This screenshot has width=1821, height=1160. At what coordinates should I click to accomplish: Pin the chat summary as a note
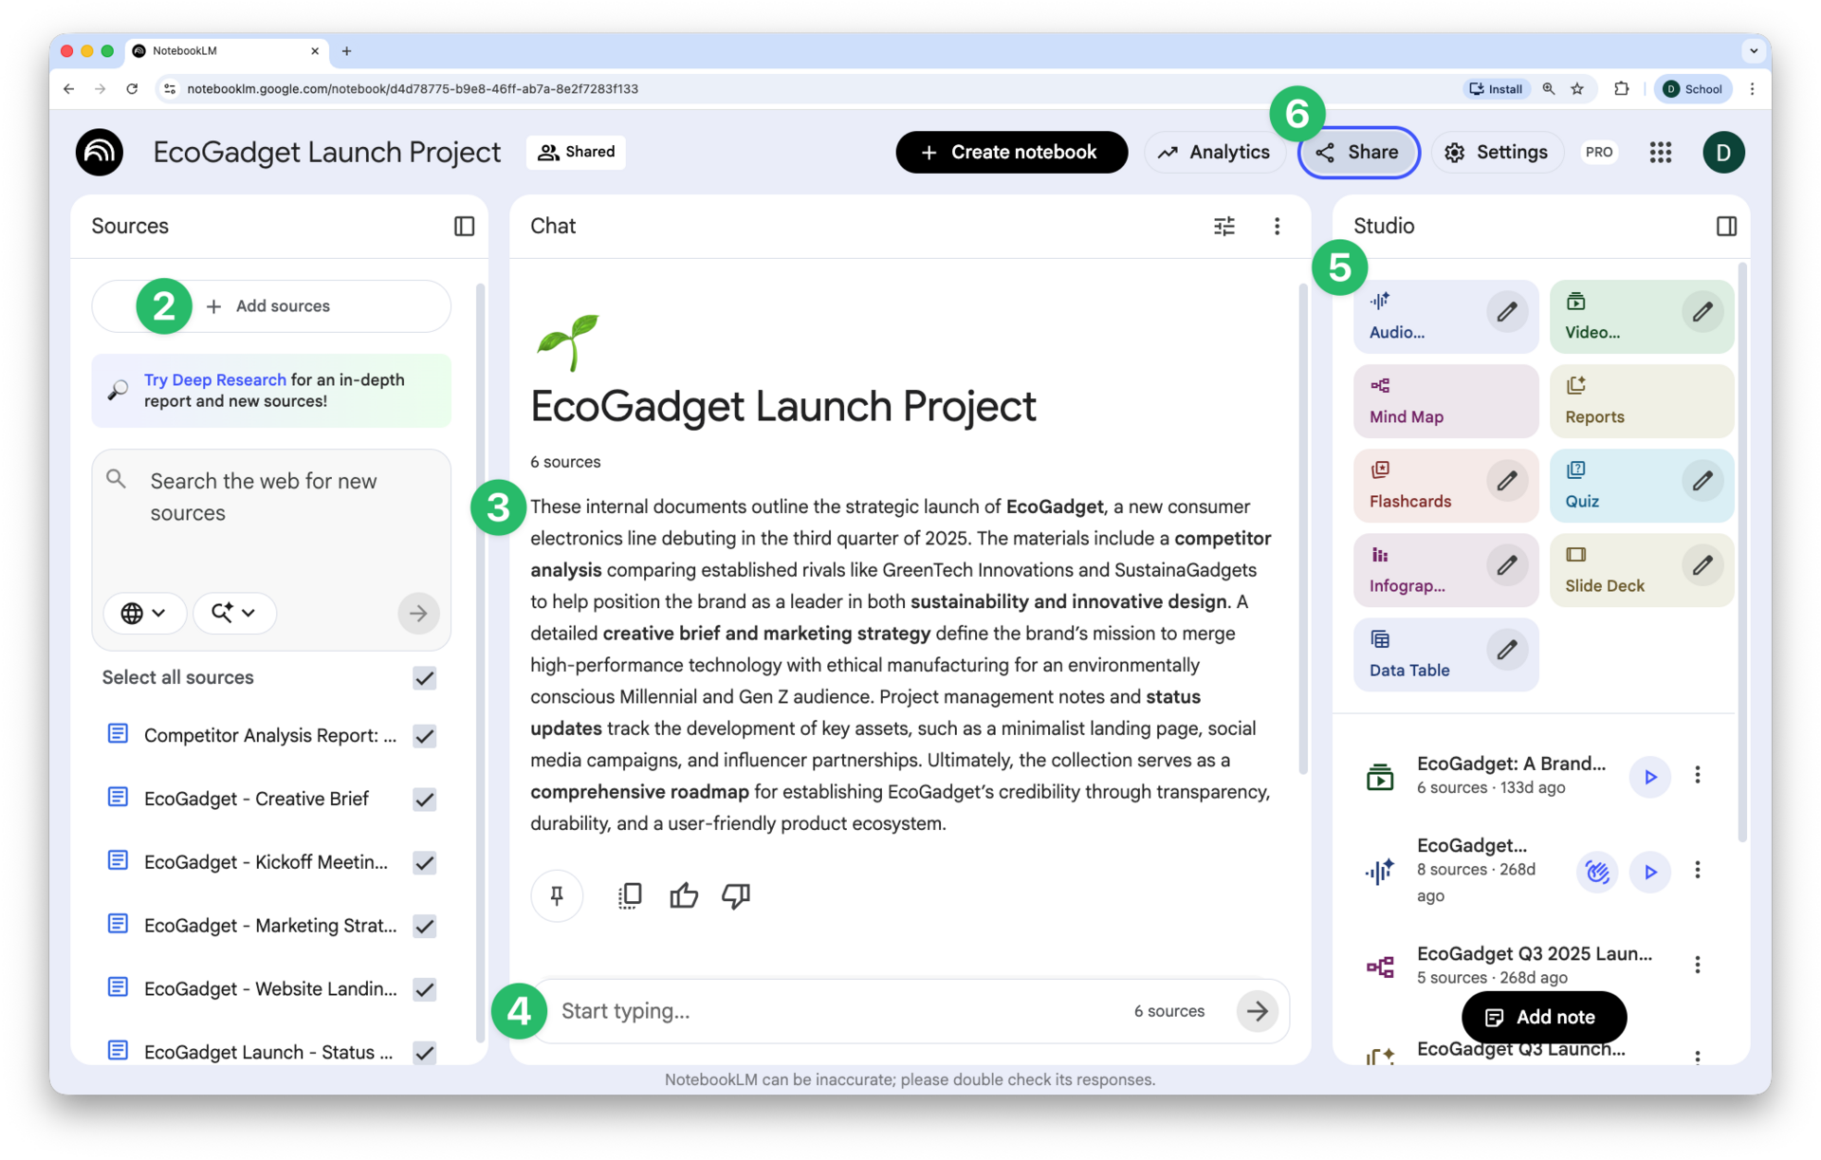click(x=557, y=895)
